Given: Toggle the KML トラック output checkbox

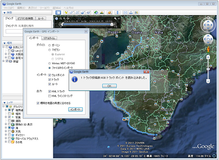Looking at the screenshot, I should coord(50,91).
